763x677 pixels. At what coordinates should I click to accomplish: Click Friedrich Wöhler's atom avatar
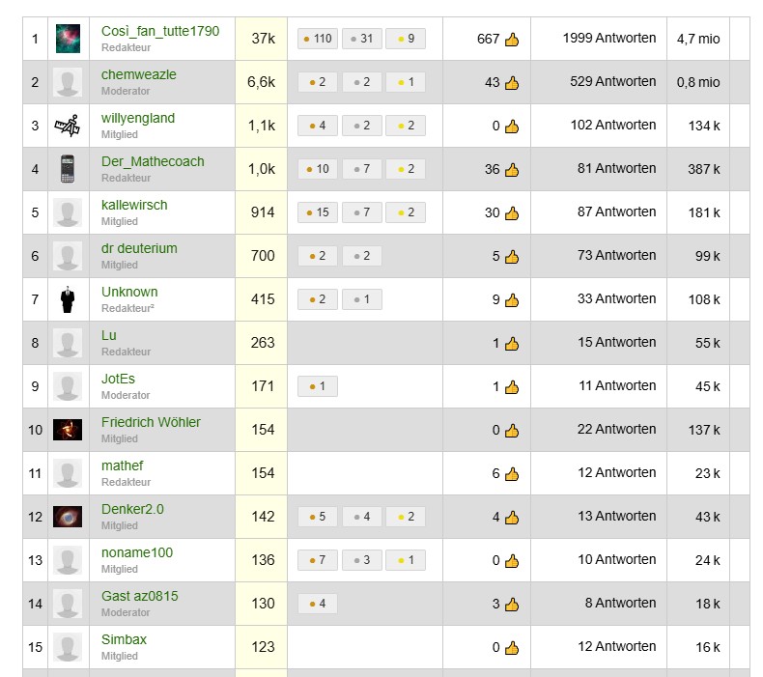(68, 430)
